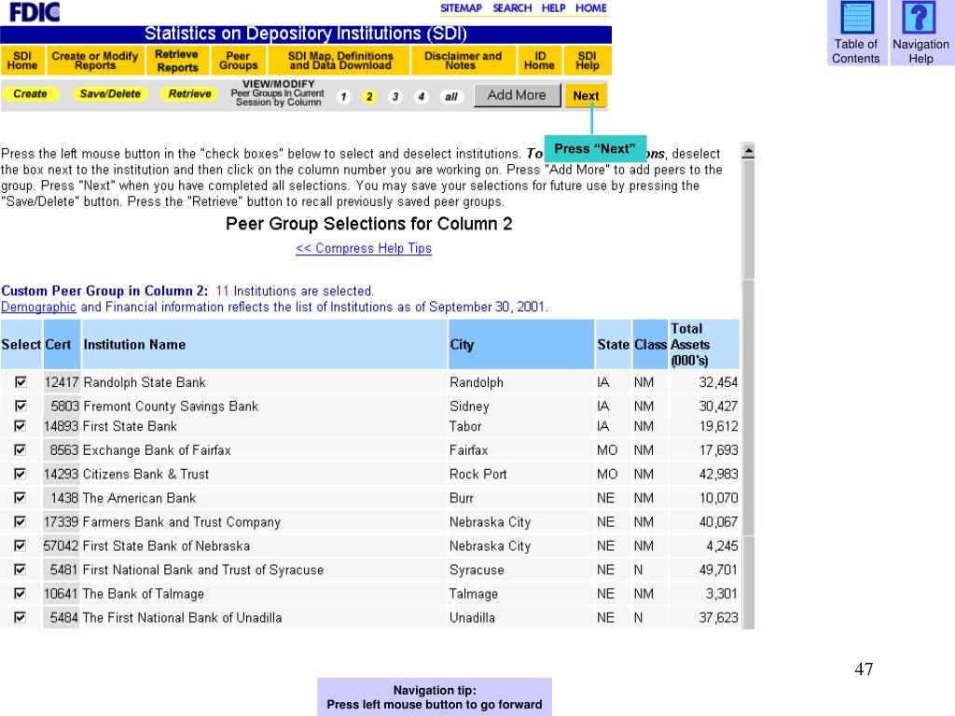Click the Class column header
The image size is (955, 716).
point(650,345)
